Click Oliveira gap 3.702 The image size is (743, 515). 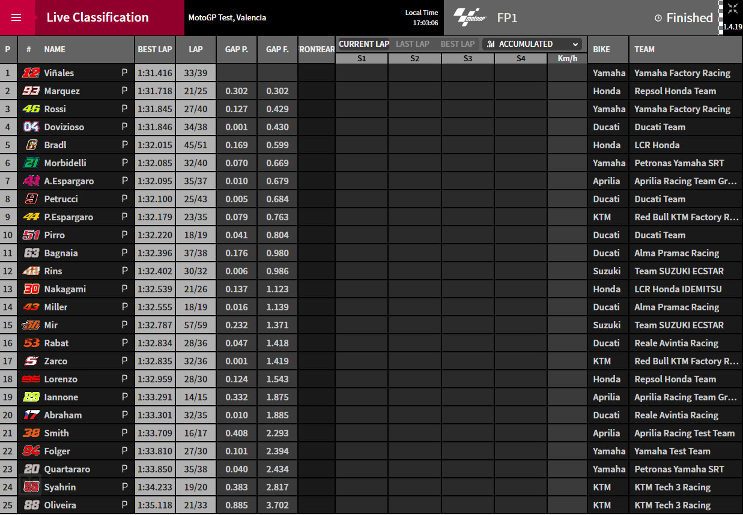[277, 505]
